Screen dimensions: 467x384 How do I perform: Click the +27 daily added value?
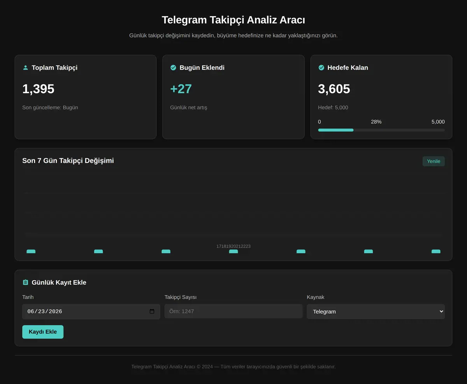[181, 89]
